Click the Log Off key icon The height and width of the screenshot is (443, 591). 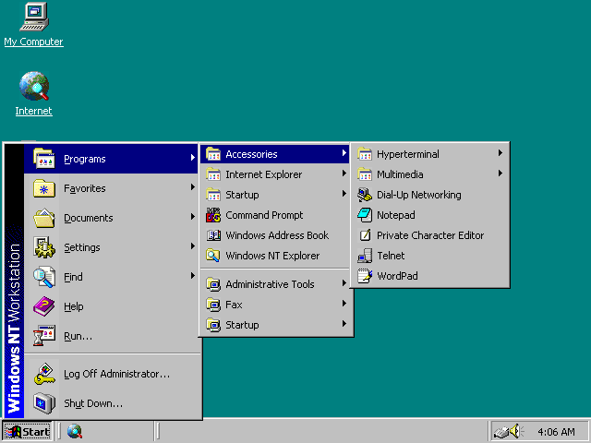pos(44,374)
